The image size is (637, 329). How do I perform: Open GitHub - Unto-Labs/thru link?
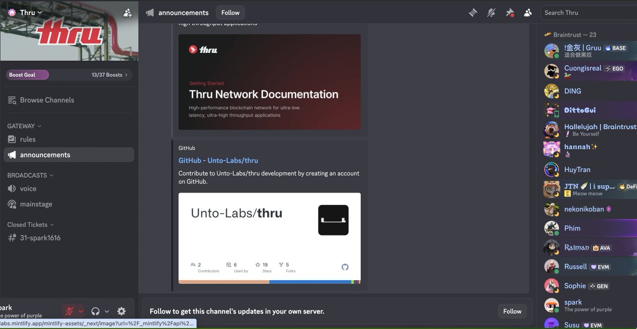[218, 160]
